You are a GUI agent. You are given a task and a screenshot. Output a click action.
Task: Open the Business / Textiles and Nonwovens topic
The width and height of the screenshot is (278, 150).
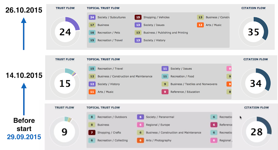tap(194, 84)
